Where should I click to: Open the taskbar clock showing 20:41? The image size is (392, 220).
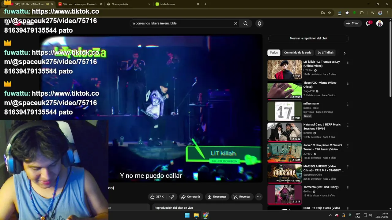pyautogui.click(x=381, y=215)
